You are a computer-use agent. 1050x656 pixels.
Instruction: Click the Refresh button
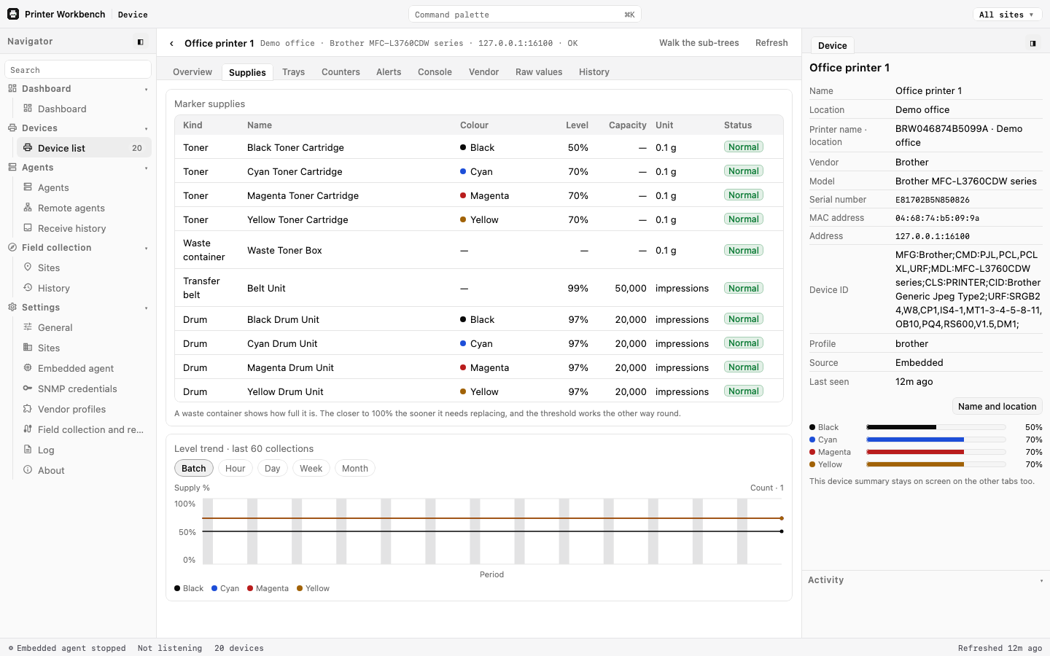tap(771, 43)
